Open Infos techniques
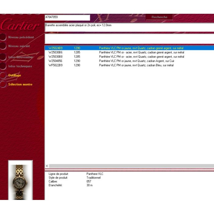This screenshot has height=214, width=214. click(x=20, y=66)
